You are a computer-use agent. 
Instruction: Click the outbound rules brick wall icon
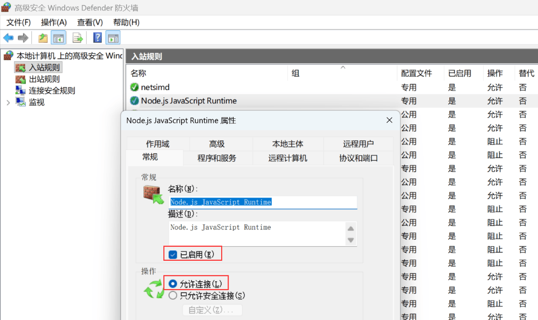point(20,79)
